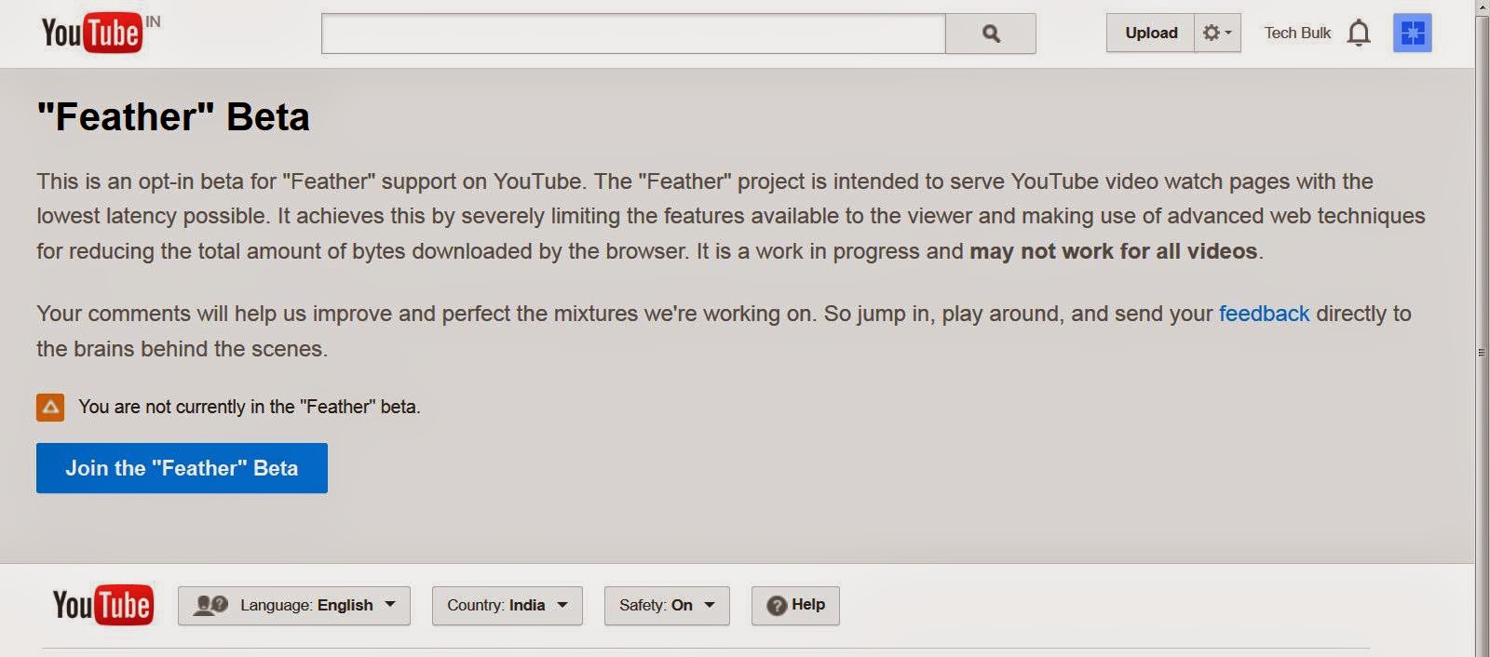Click inside the YouTube search field
The height and width of the screenshot is (657, 1490).
pos(633,34)
